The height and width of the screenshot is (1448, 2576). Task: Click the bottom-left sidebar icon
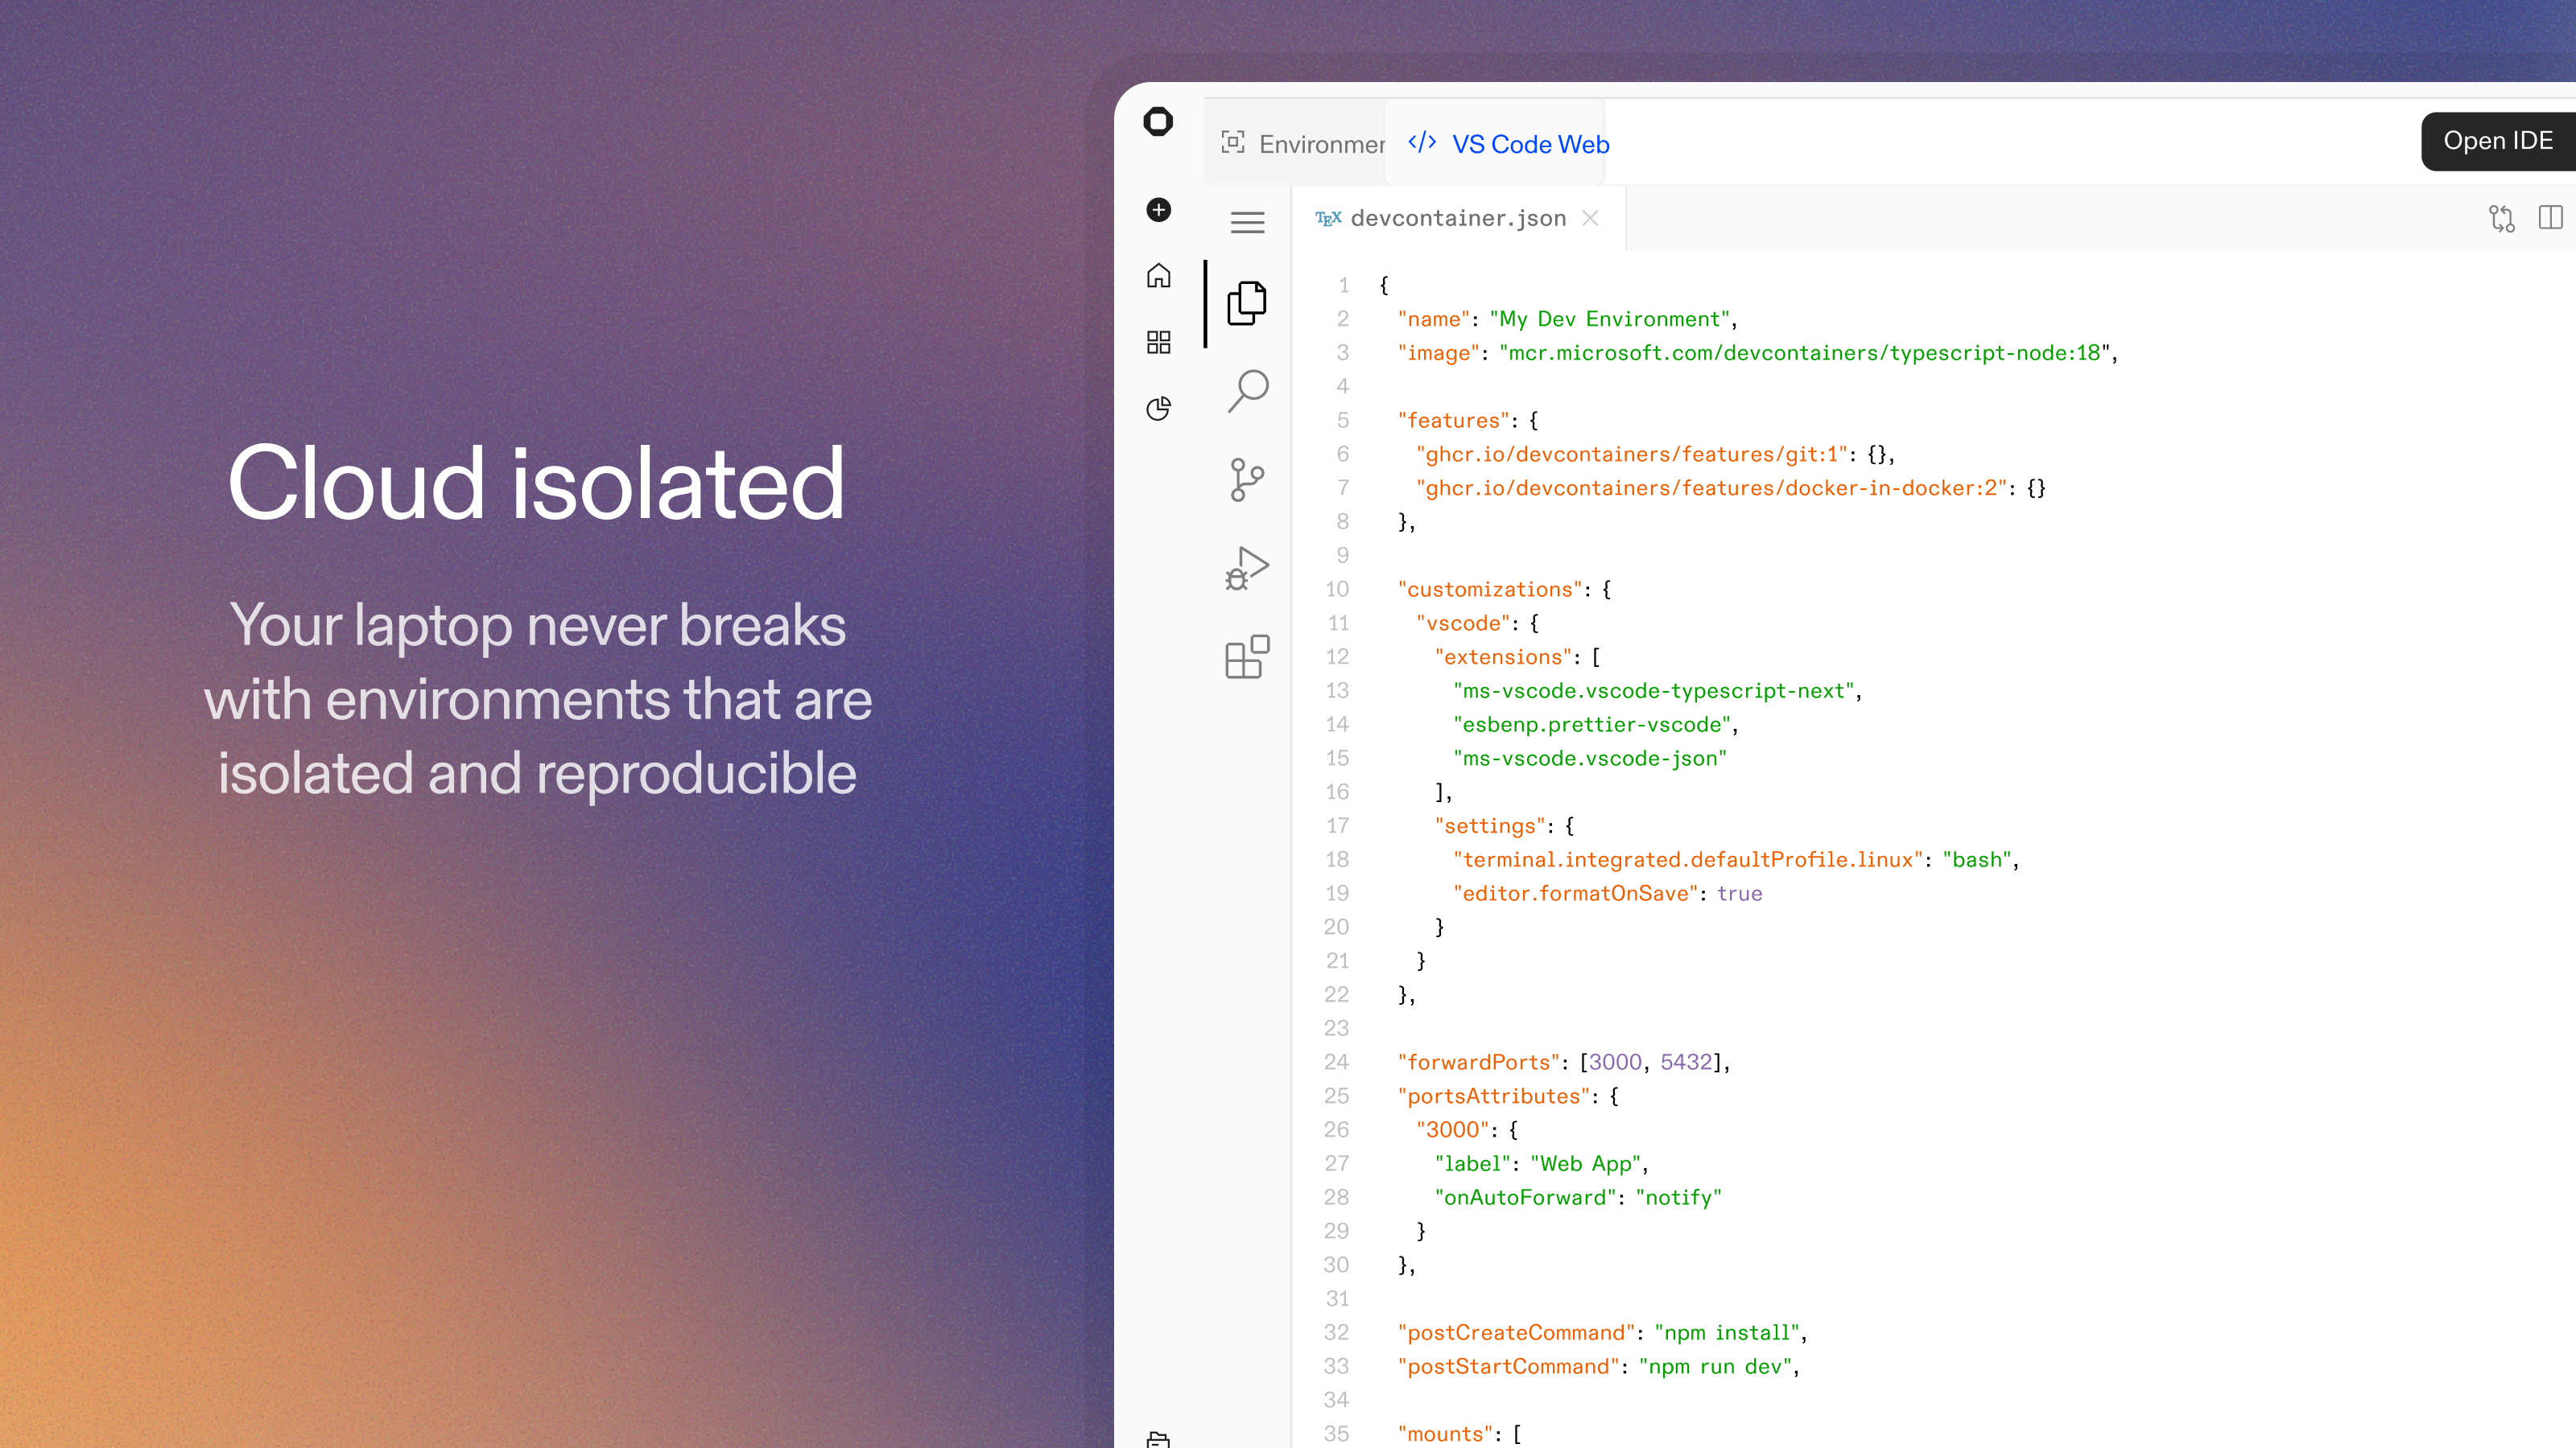[1158, 1438]
